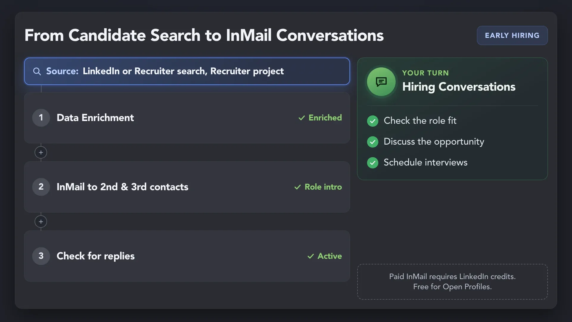Click the plus button below Data Enrichment

click(x=41, y=152)
